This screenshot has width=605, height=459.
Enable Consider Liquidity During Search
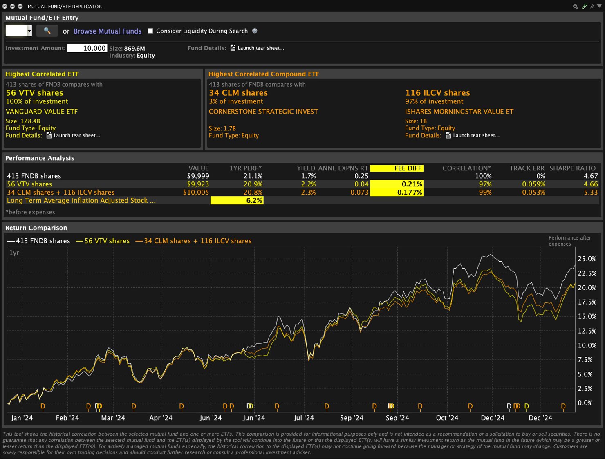(x=150, y=31)
